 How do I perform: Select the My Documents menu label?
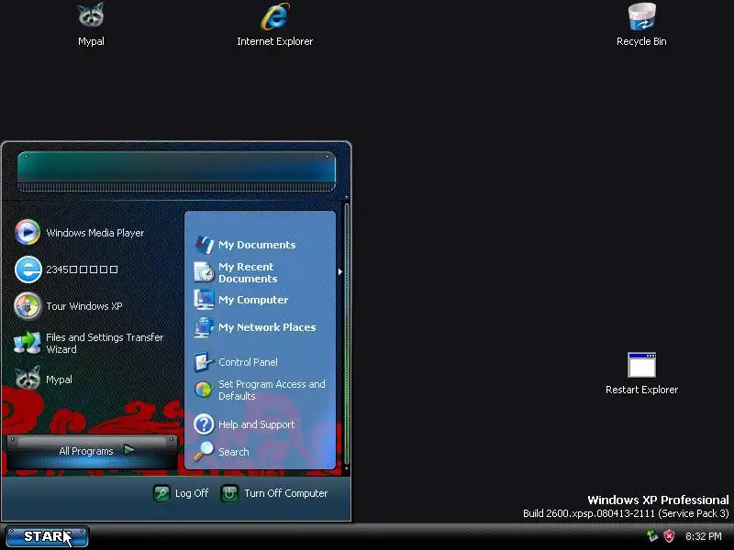tap(257, 245)
